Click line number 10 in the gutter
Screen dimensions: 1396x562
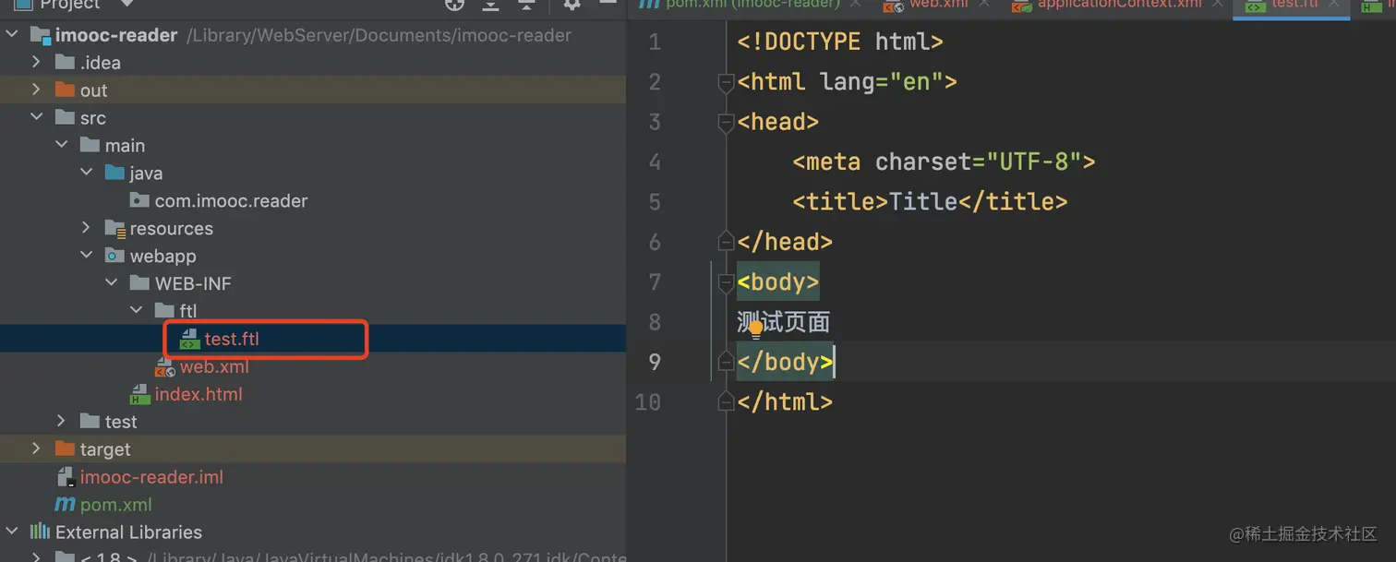coord(648,402)
